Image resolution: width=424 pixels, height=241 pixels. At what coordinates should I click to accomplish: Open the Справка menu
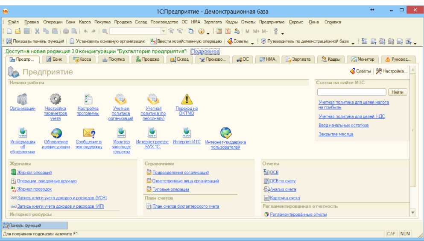[x=333, y=22]
